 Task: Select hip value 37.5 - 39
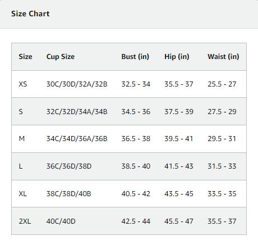pos(179,112)
